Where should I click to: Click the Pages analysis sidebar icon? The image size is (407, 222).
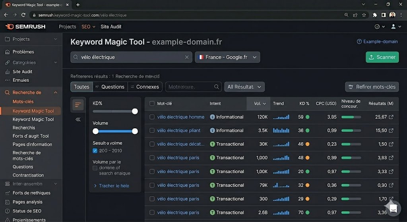click(x=7, y=202)
